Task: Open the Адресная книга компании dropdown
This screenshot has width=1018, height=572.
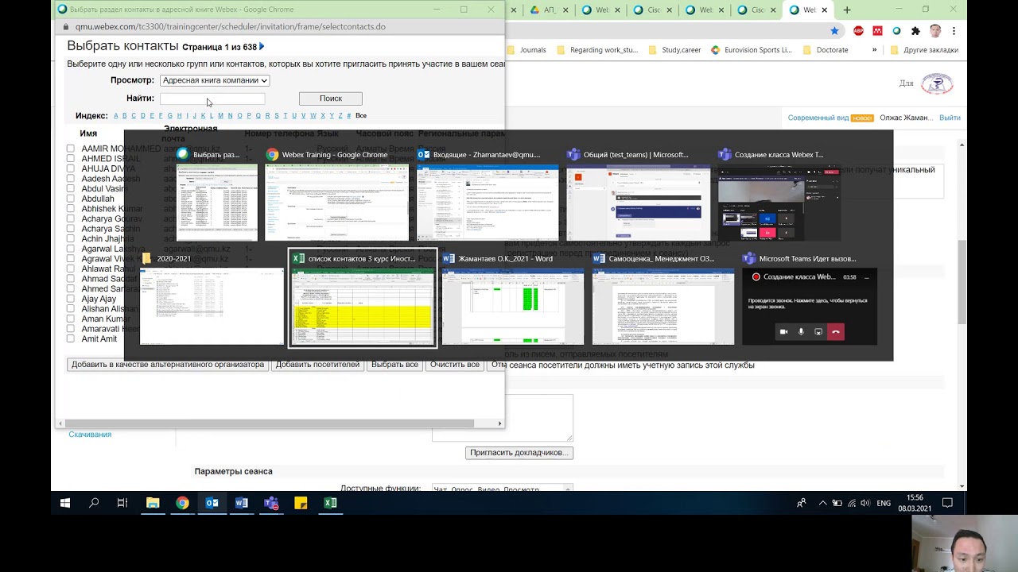Action: (215, 80)
